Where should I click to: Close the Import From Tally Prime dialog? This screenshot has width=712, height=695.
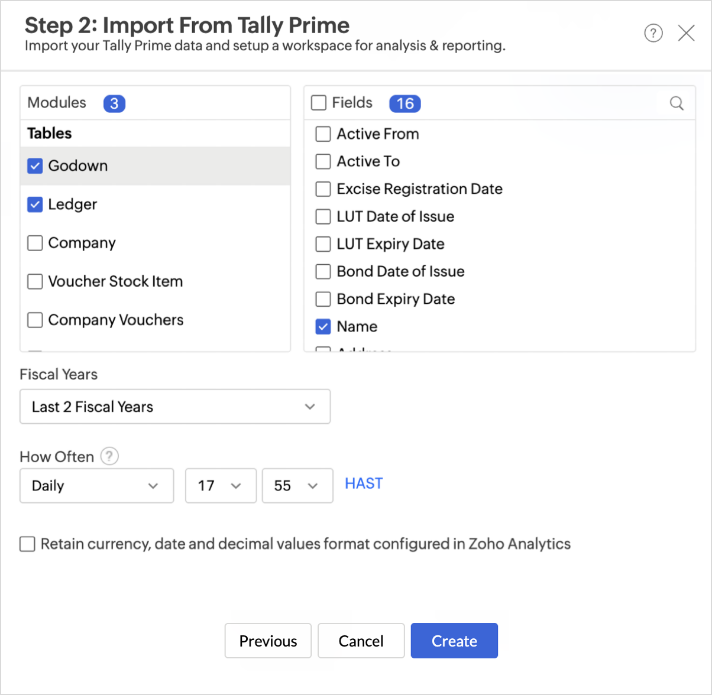coord(686,33)
